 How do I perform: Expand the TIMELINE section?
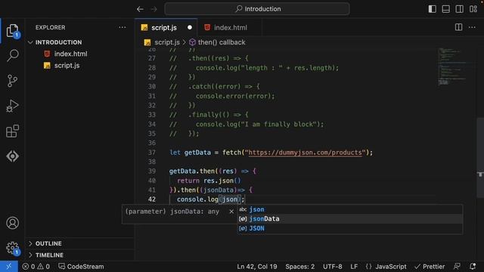(x=49, y=255)
